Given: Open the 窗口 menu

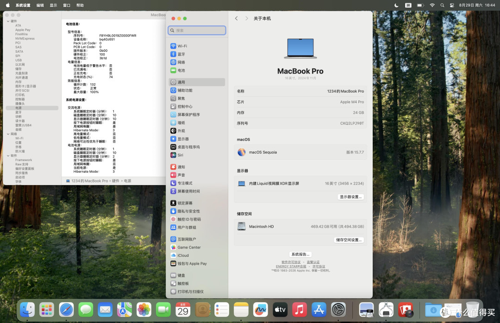Looking at the screenshot, I should [67, 5].
